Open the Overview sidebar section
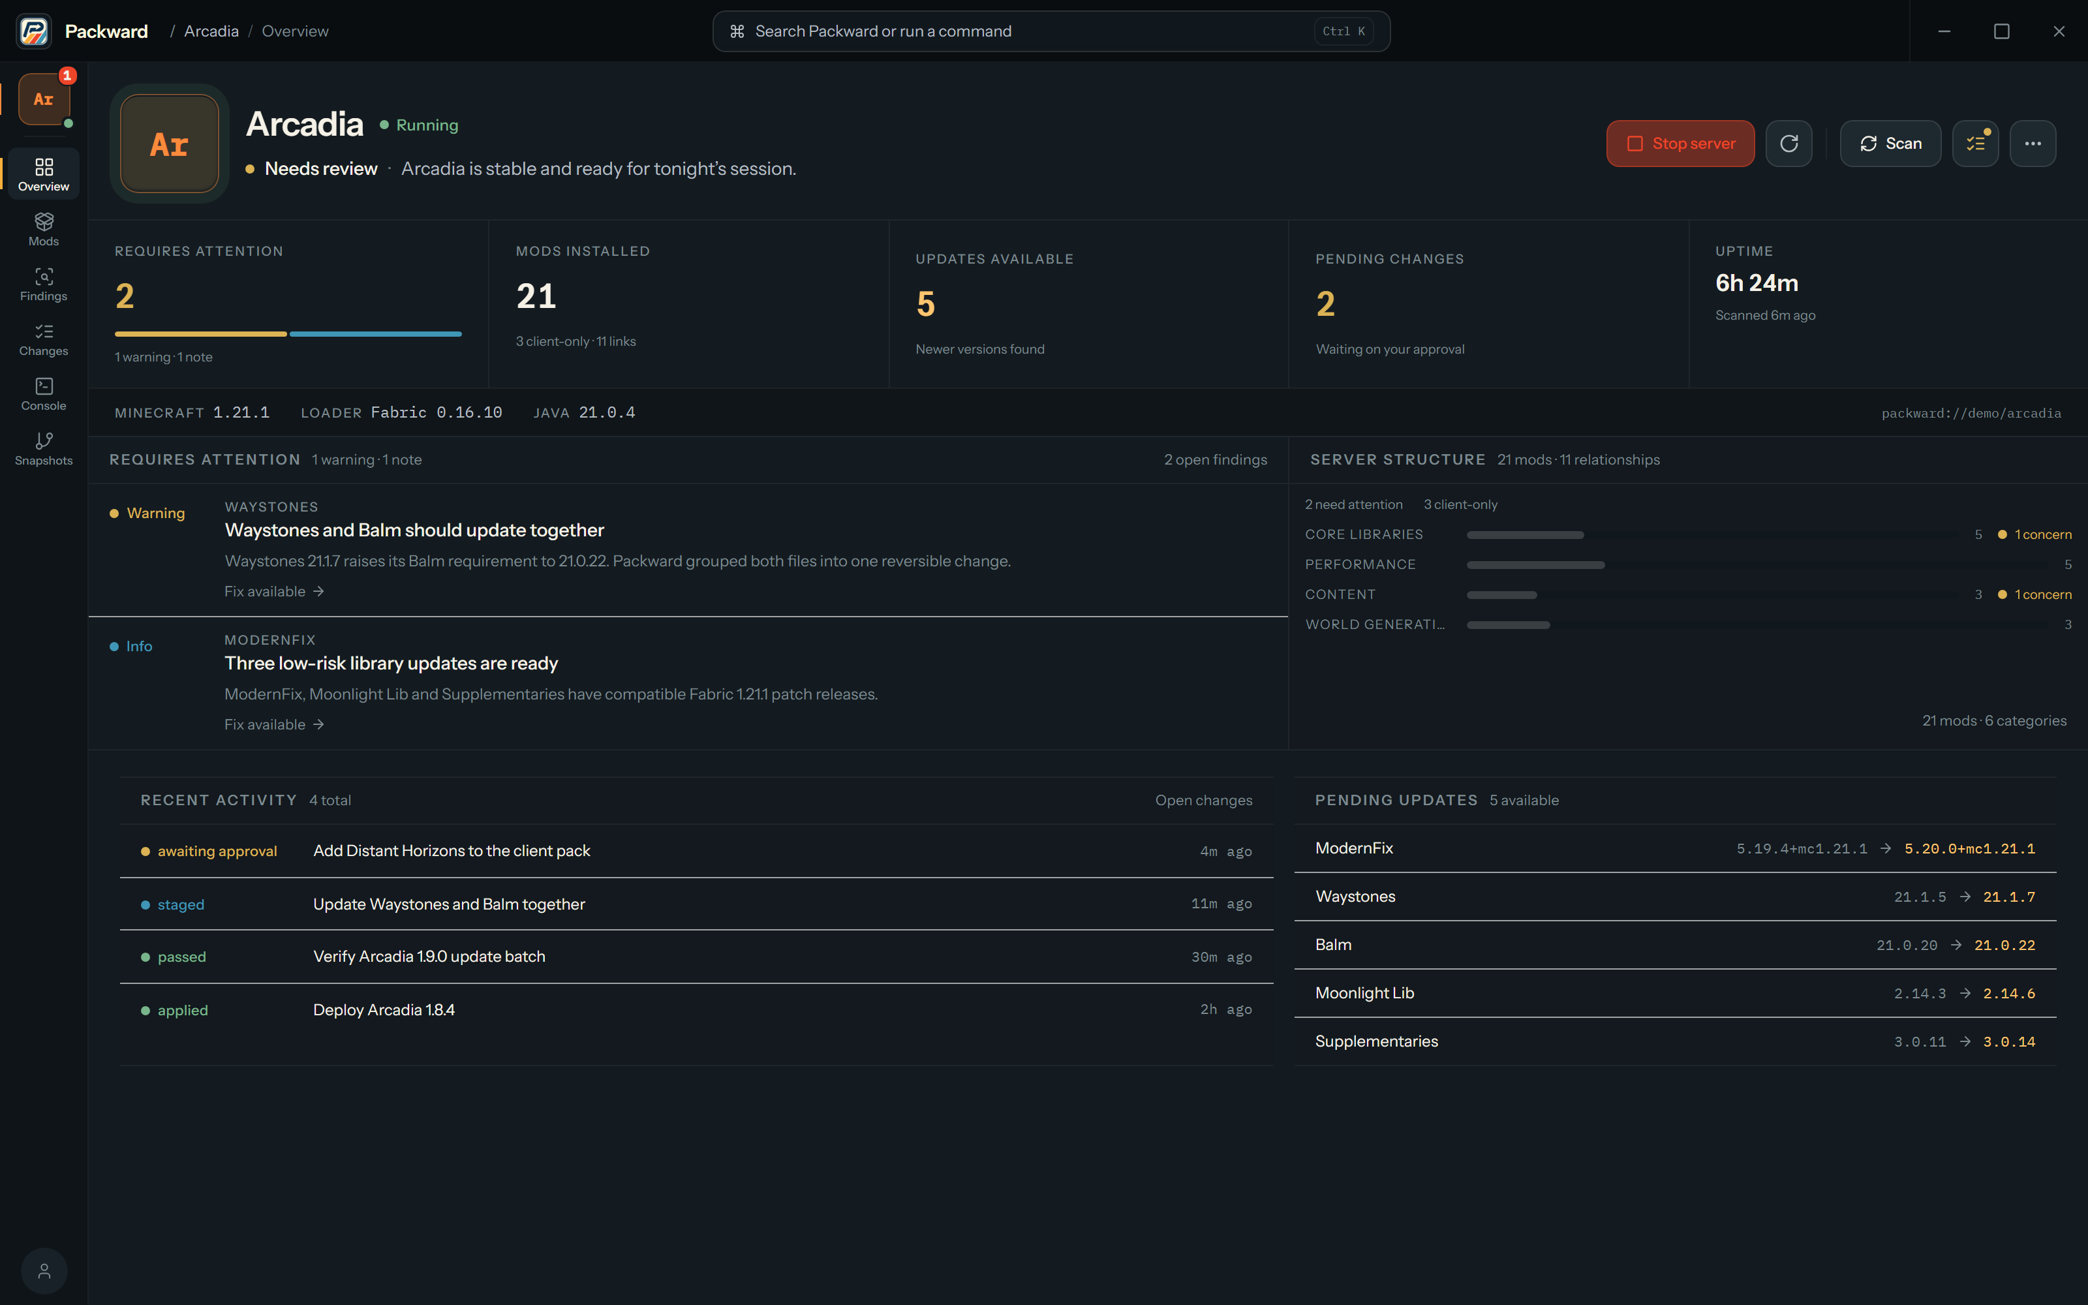The height and width of the screenshot is (1305, 2088). coord(44,174)
